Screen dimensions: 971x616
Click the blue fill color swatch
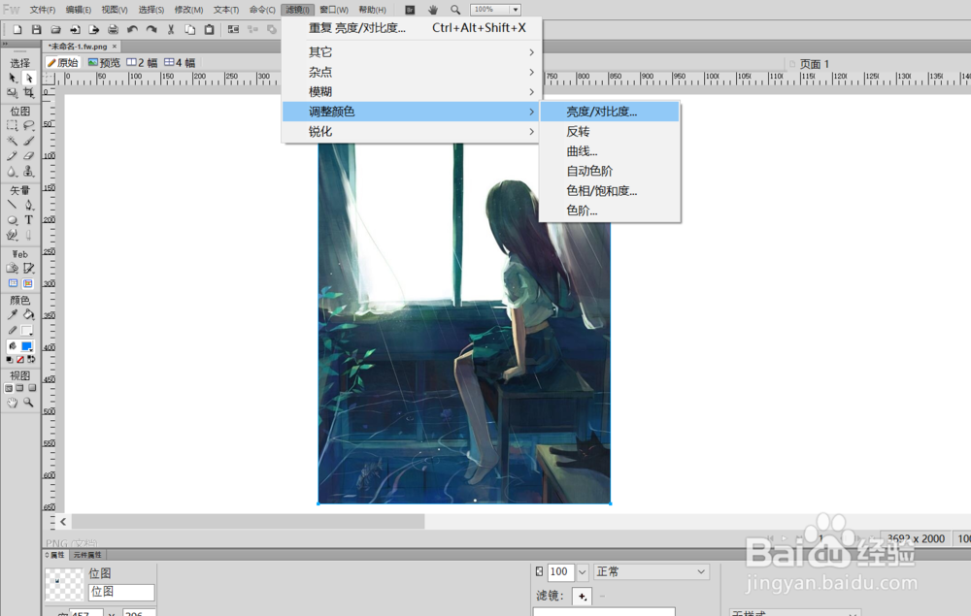pyautogui.click(x=26, y=346)
